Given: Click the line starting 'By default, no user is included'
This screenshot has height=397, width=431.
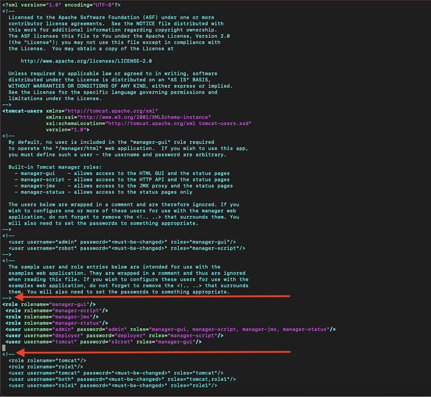Looking at the screenshot, I should pyautogui.click(x=111, y=142).
